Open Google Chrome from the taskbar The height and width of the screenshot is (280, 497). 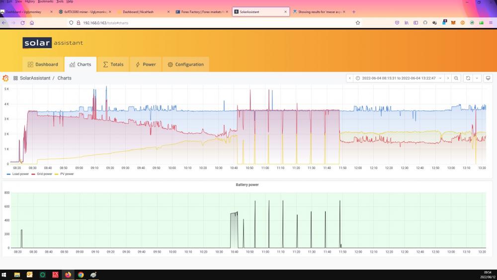pos(81,275)
